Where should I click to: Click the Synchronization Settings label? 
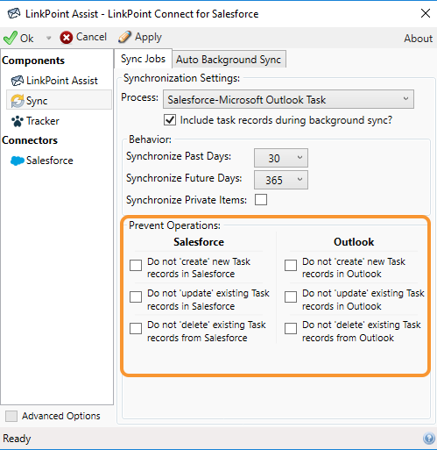point(181,78)
